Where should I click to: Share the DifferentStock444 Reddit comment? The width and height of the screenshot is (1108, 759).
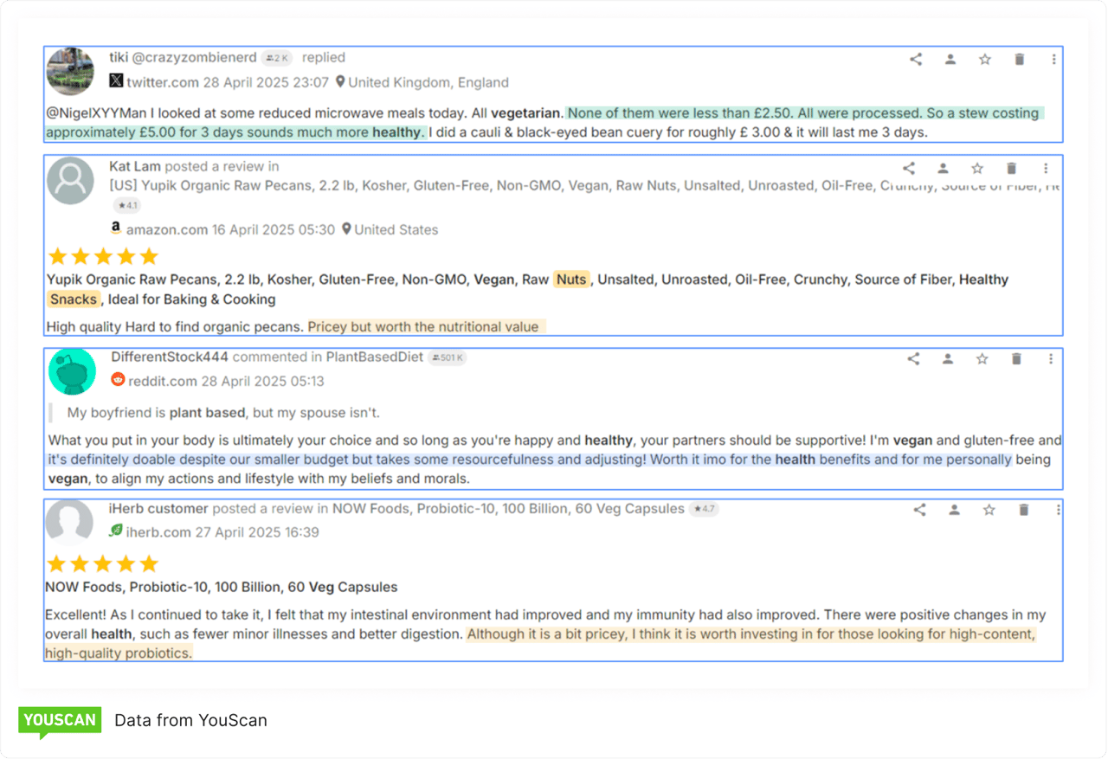coord(913,358)
